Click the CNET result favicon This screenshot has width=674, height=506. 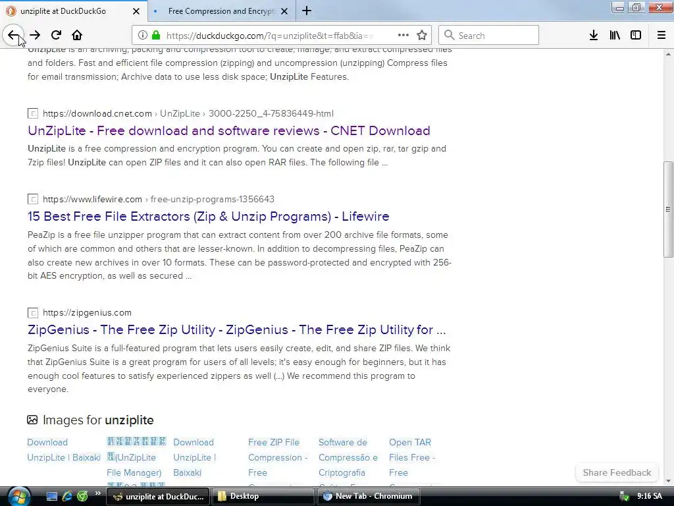point(33,113)
